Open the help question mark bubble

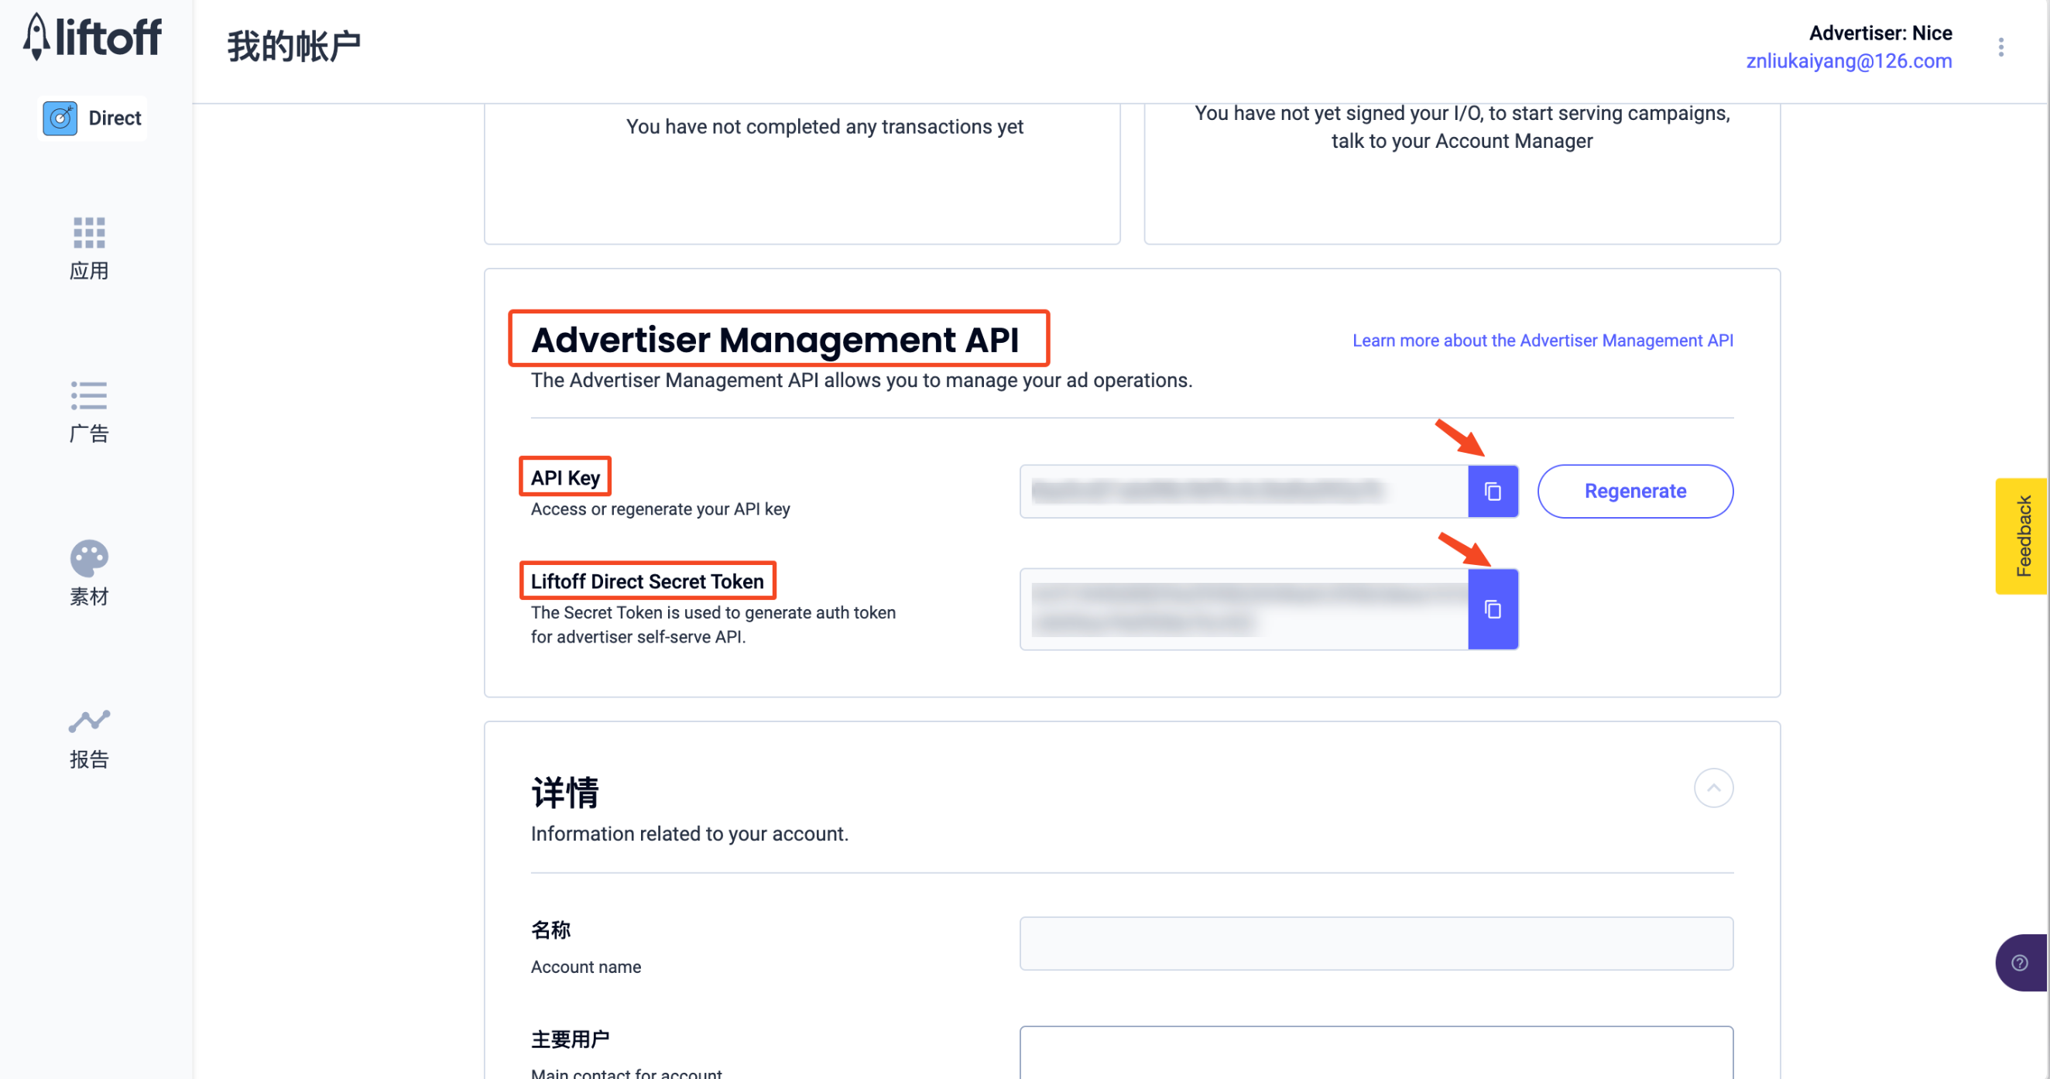click(2019, 963)
